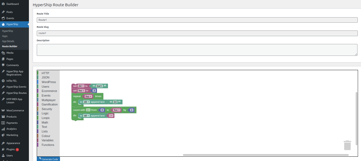Click the Generate Code button

pyautogui.click(x=48, y=159)
